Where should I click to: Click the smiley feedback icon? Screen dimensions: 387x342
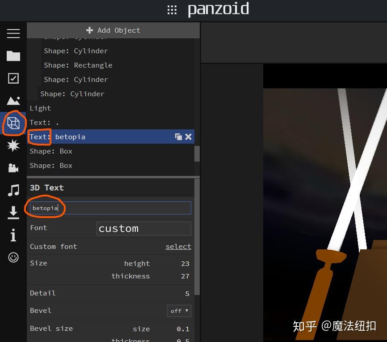point(13,257)
